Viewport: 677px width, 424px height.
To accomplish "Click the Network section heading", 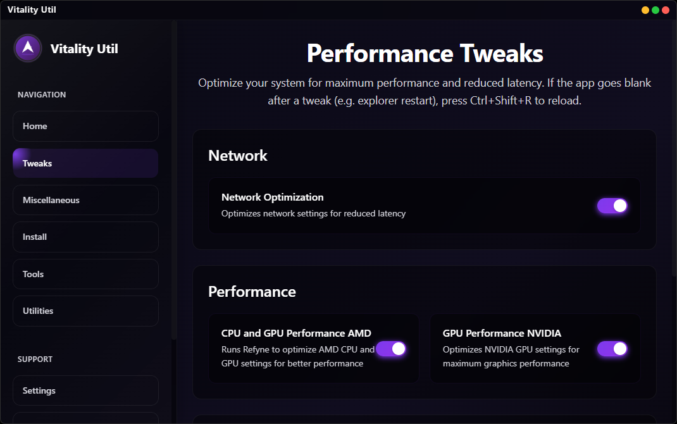I will (x=238, y=155).
